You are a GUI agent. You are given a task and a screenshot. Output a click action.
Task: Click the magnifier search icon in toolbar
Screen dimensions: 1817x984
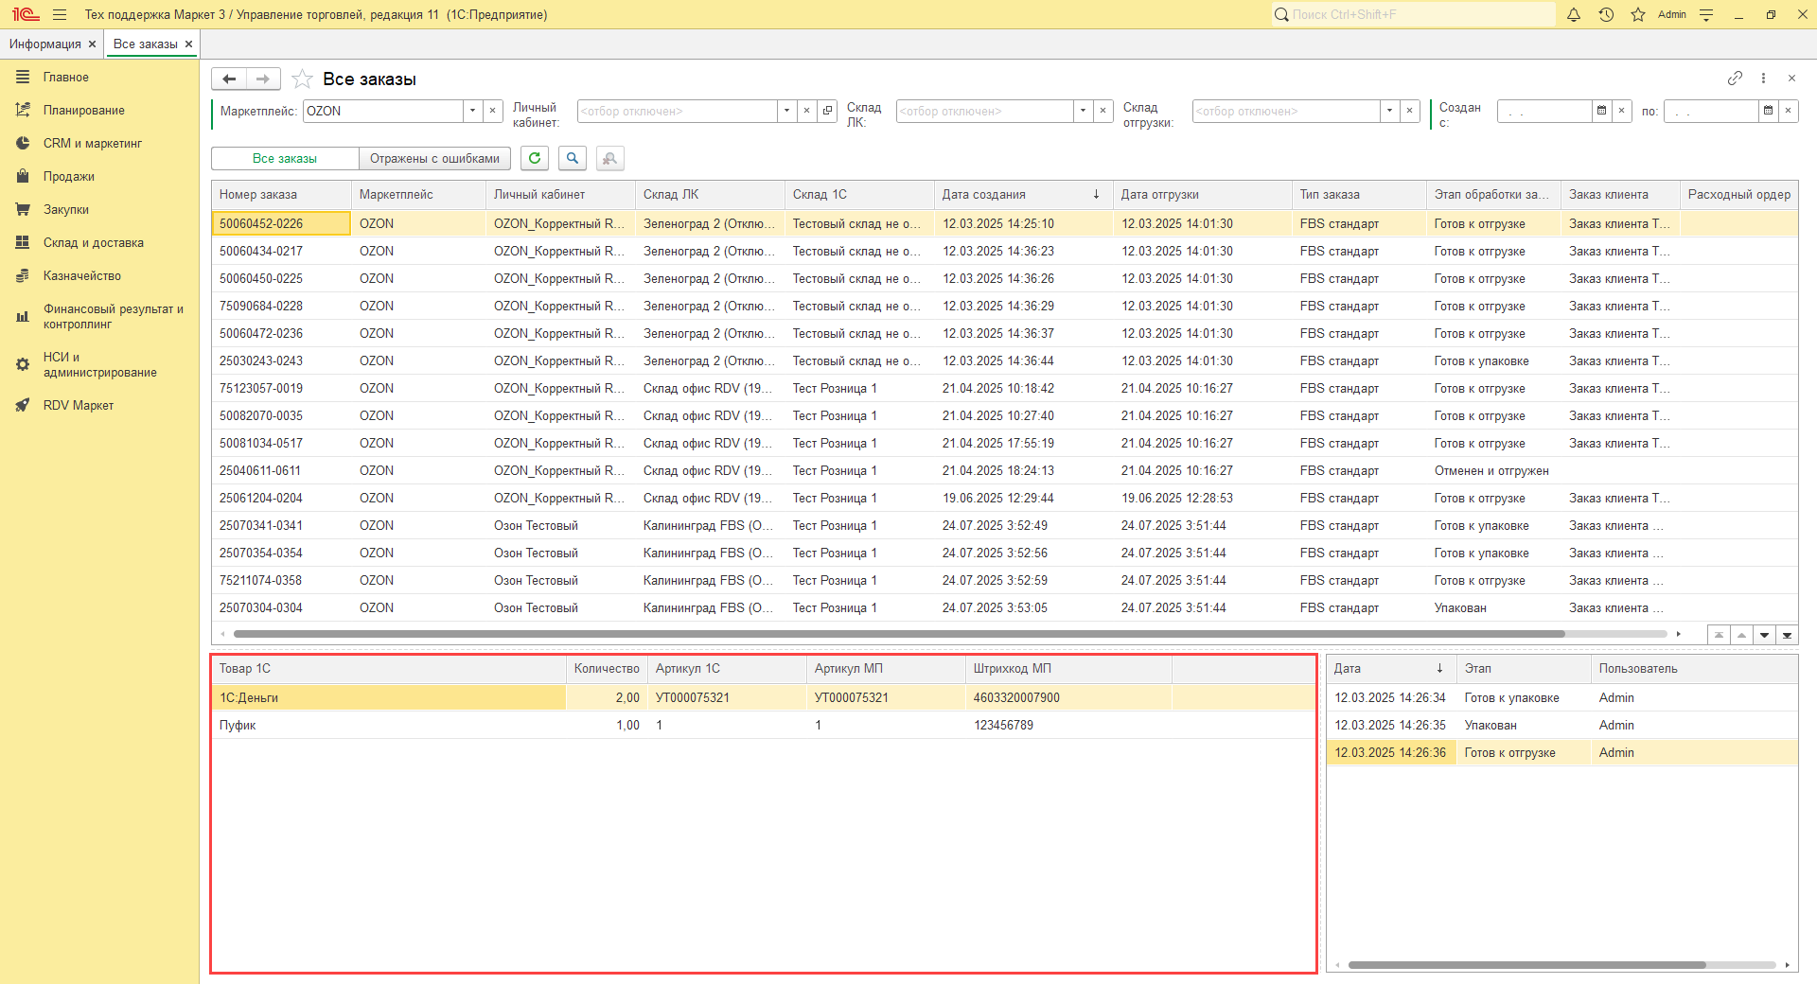pos(573,159)
